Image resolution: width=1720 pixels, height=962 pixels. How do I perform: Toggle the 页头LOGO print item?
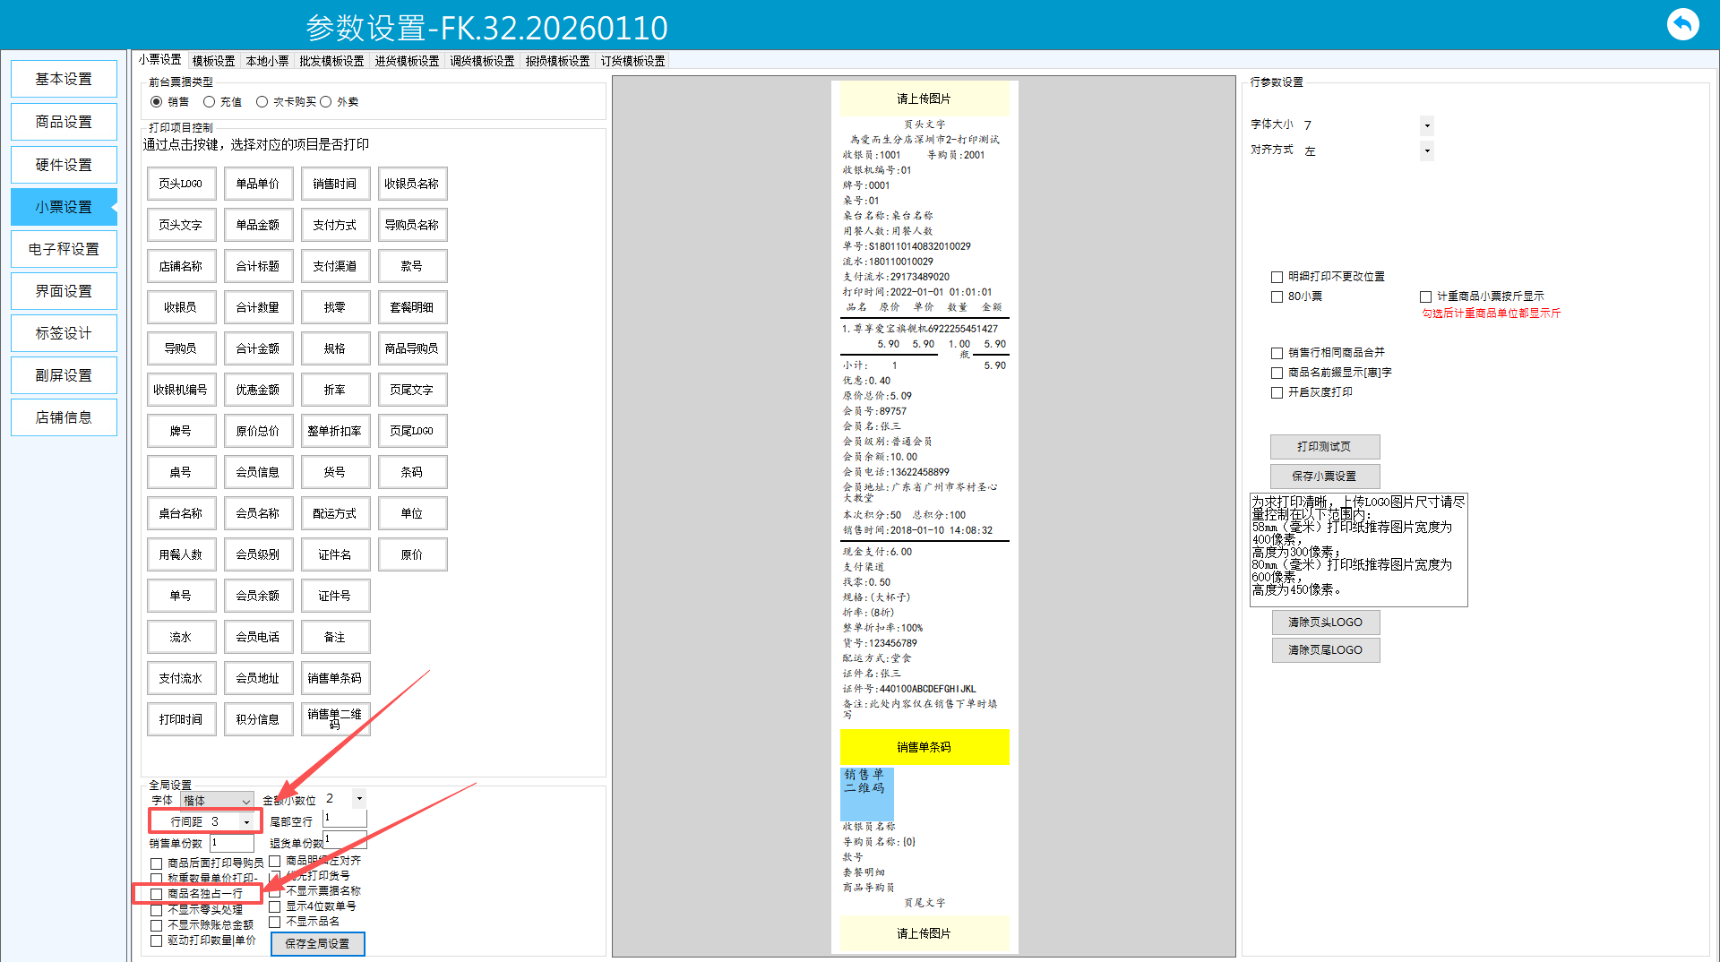181,184
